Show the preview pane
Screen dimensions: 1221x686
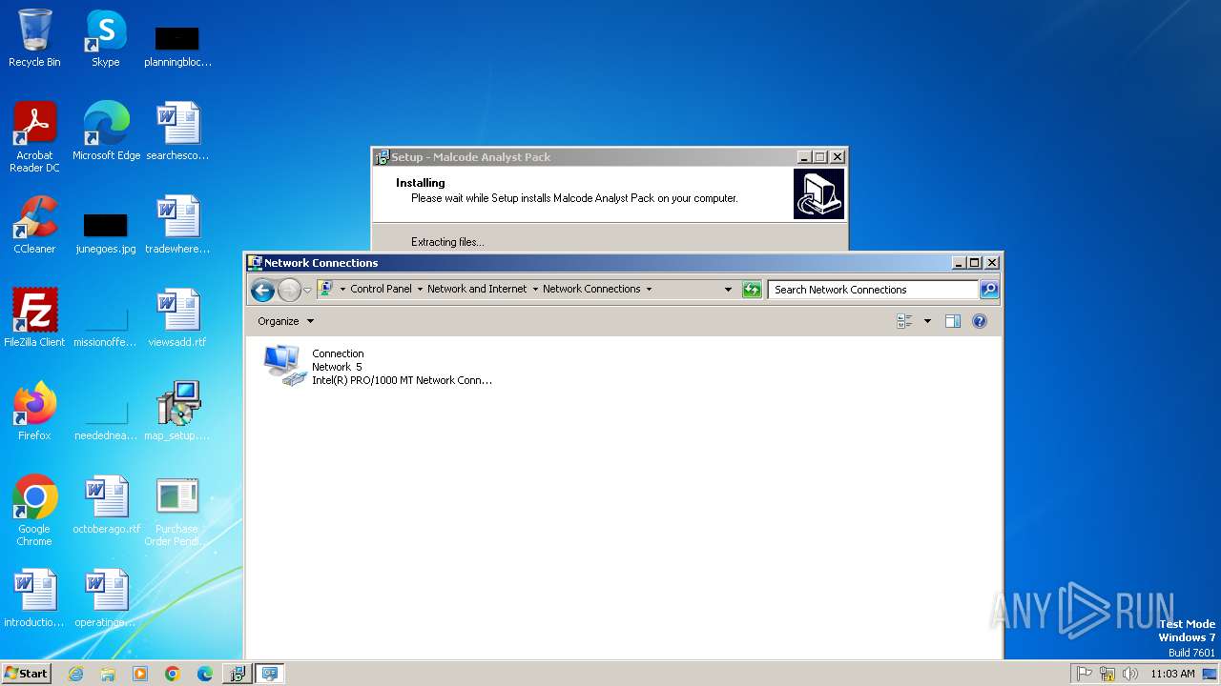coord(952,321)
